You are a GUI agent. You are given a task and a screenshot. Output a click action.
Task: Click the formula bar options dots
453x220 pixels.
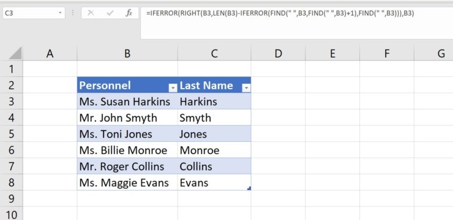73,13
